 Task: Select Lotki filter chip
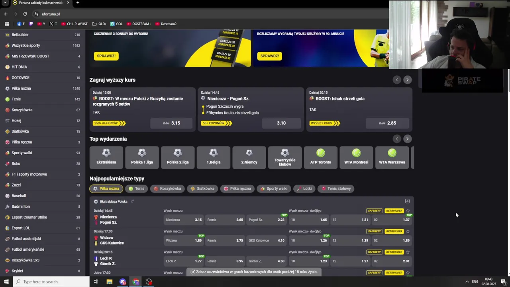coord(304,189)
